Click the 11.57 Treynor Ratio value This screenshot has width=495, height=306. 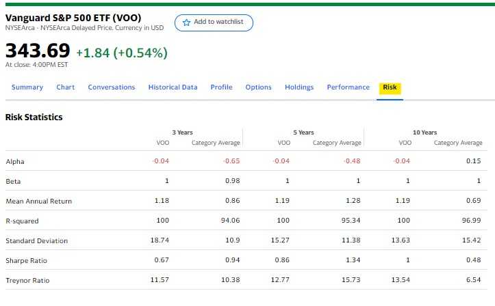[x=160, y=280]
